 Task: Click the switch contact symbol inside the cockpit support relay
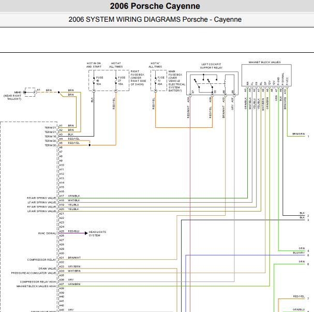[203, 84]
